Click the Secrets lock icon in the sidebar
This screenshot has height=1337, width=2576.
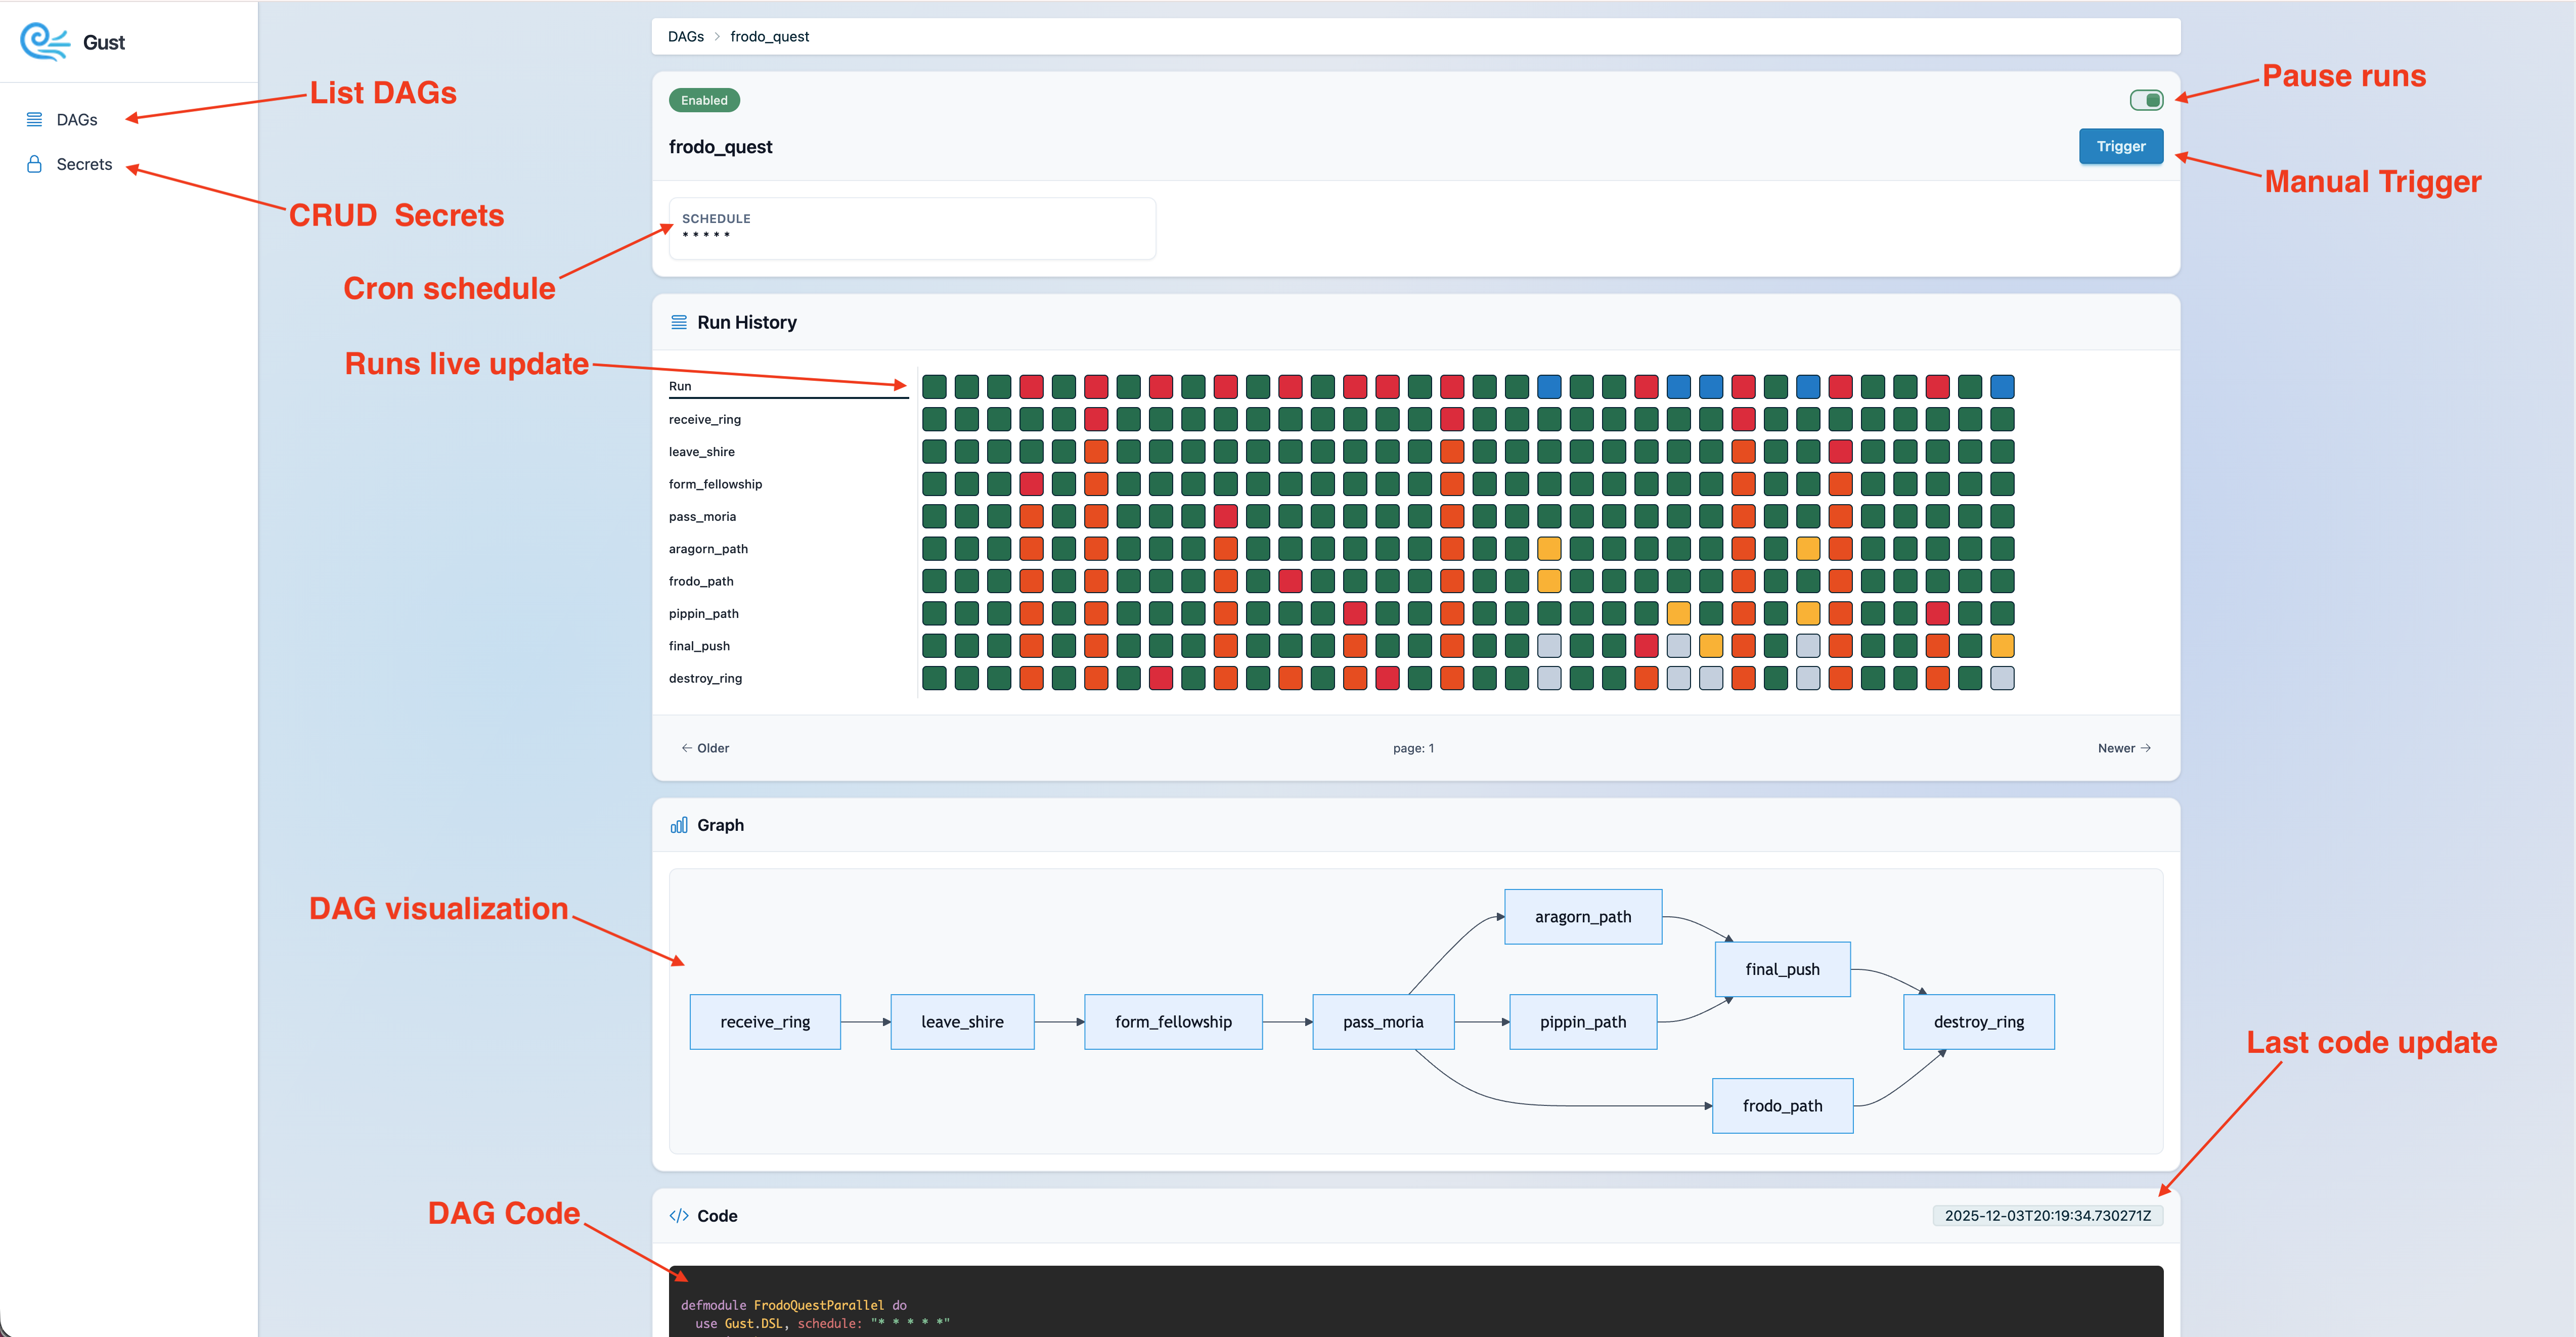point(34,164)
